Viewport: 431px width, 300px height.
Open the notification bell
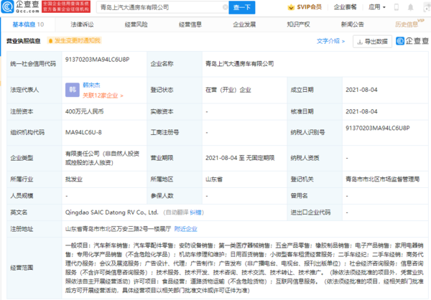[x=410, y=7]
